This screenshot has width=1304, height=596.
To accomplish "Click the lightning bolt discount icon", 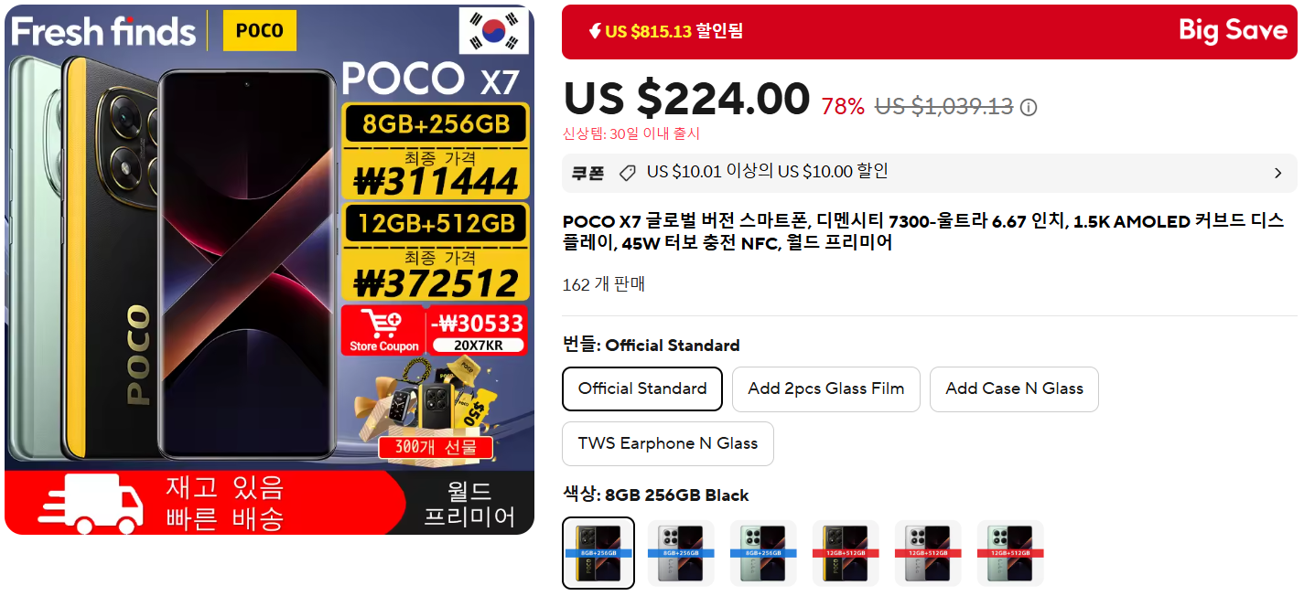I will pos(594,31).
